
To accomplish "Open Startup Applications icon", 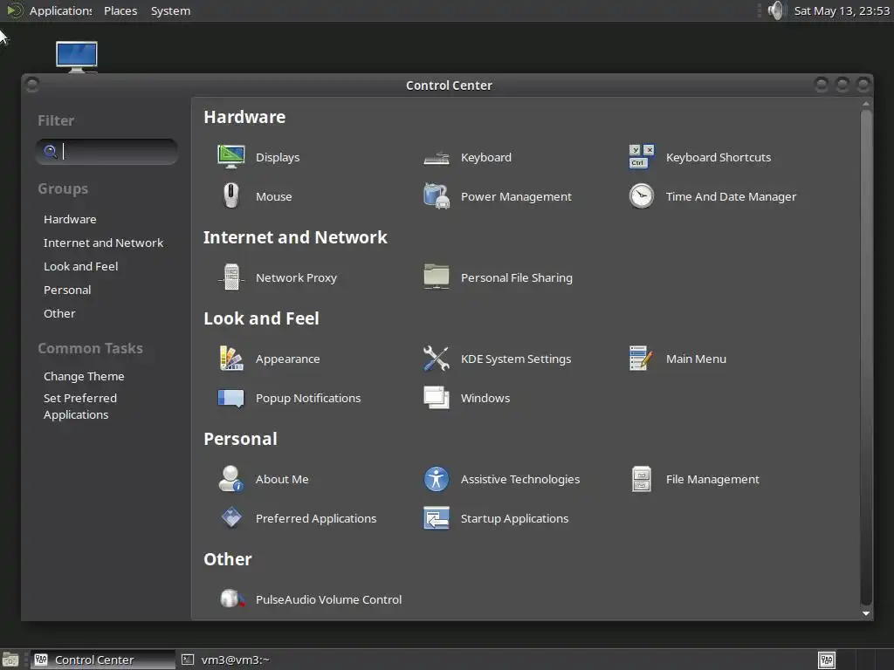I will pyautogui.click(x=437, y=518).
